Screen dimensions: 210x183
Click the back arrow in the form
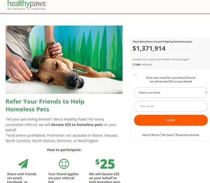(136, 75)
